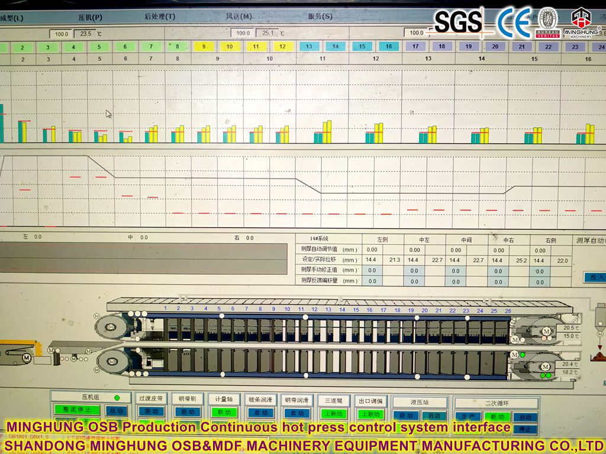
Task: Expand the 14#系统 header in the thickness table
Action: pos(318,238)
